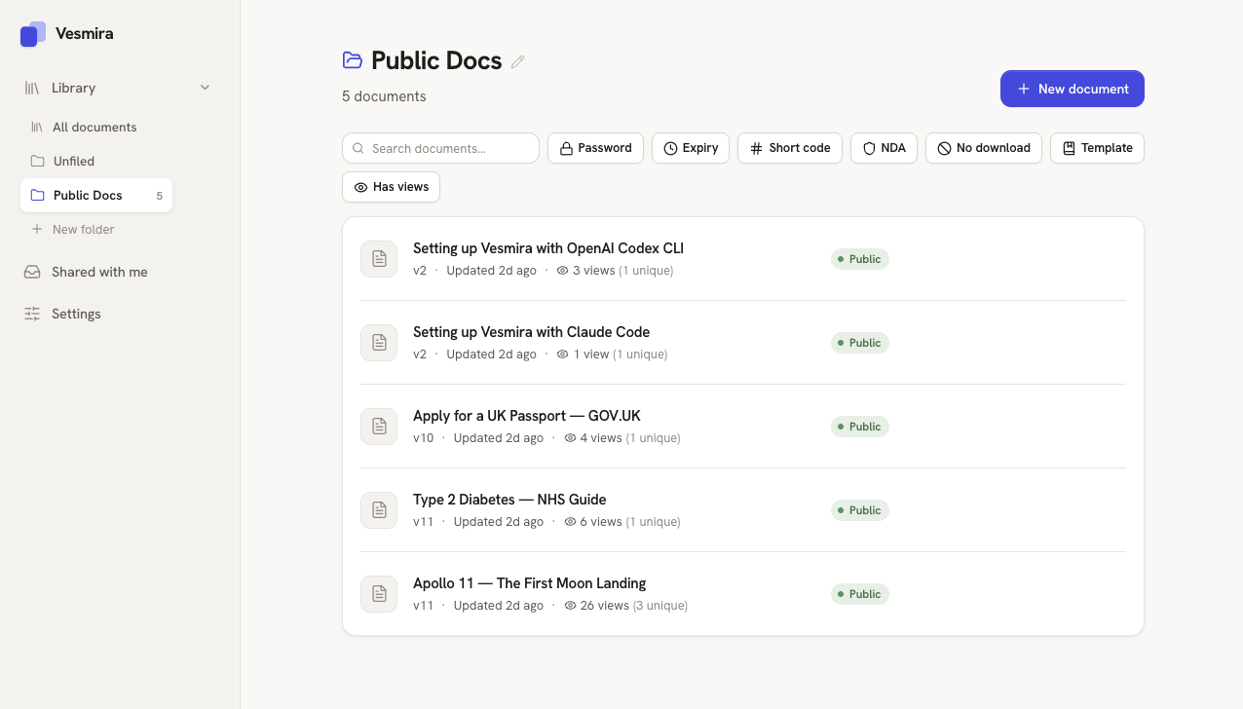Click Public badge on Apollo 11 row
1243x709 pixels.
(x=860, y=594)
